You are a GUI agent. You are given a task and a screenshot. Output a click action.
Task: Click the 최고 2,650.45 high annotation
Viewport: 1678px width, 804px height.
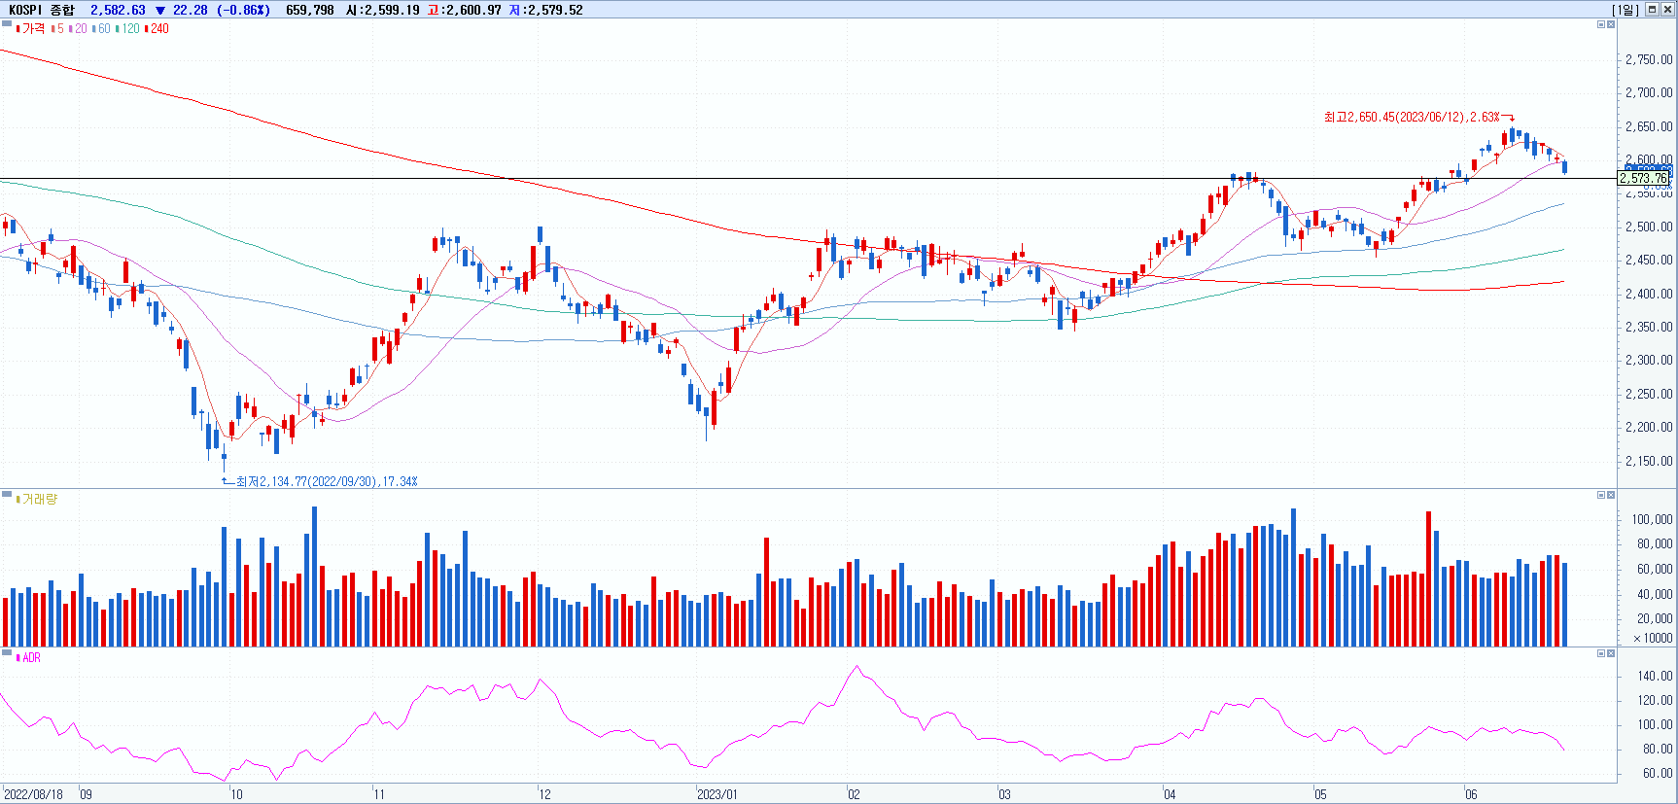click(x=1412, y=117)
